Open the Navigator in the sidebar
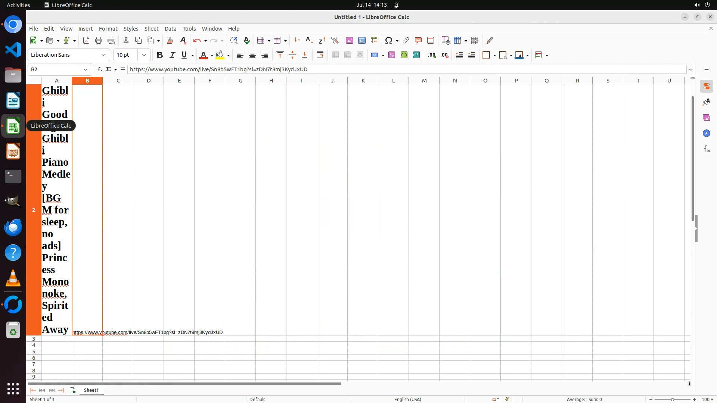This screenshot has width=717, height=403. tap(706, 134)
